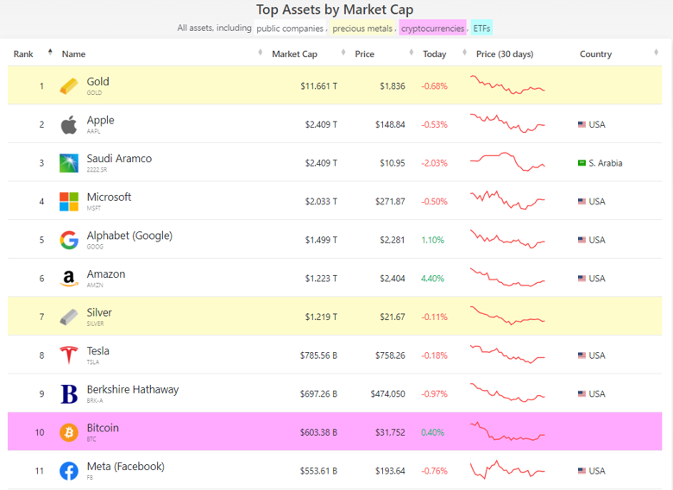The height and width of the screenshot is (490, 673).
Task: Toggle the cryptocurrencies filter
Action: pyautogui.click(x=432, y=28)
